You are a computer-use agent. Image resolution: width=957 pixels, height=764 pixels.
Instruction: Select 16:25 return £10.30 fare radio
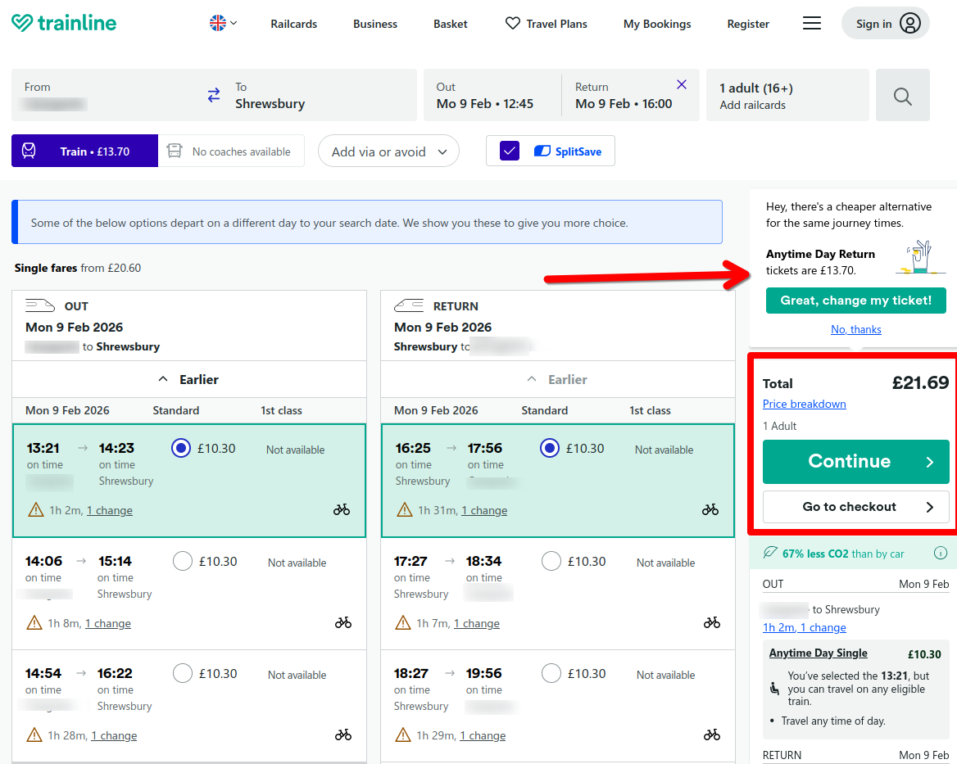[x=549, y=448]
